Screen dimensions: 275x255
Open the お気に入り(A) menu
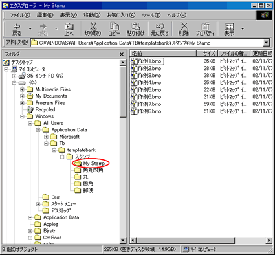[121, 16]
